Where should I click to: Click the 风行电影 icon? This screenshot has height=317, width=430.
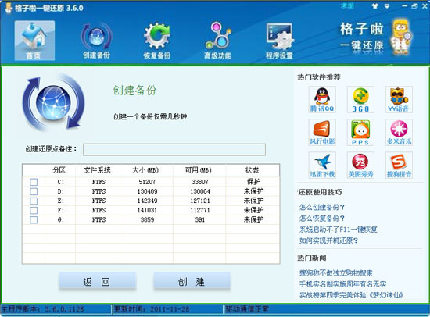point(322,132)
